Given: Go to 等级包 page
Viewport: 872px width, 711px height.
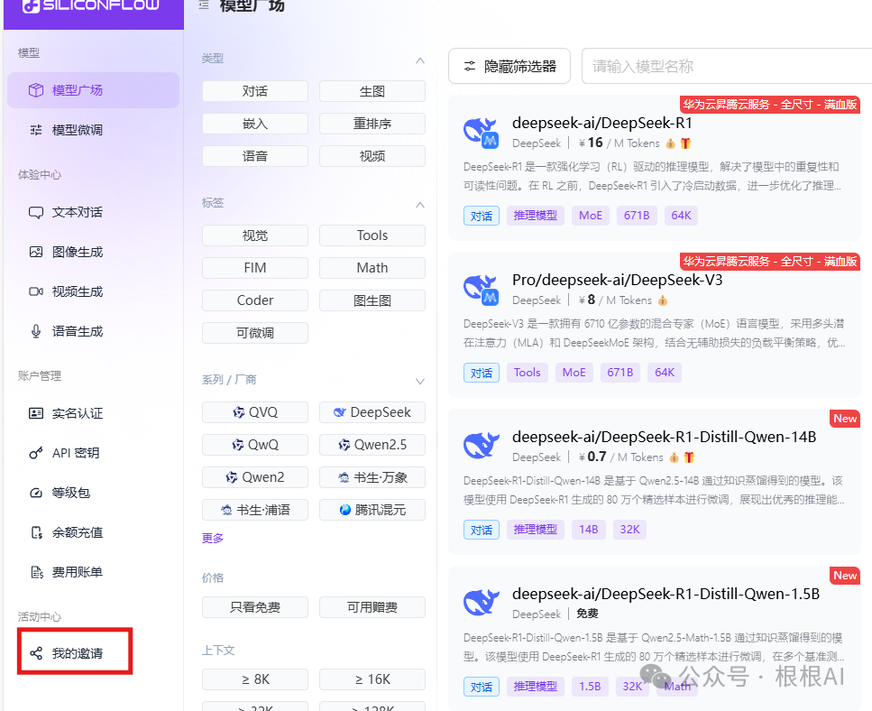Looking at the screenshot, I should click(x=93, y=493).
